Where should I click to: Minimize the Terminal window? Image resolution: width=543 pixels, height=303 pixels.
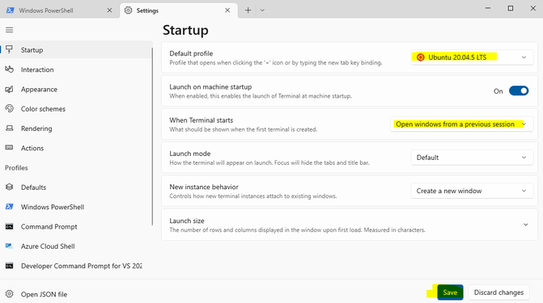488,8
